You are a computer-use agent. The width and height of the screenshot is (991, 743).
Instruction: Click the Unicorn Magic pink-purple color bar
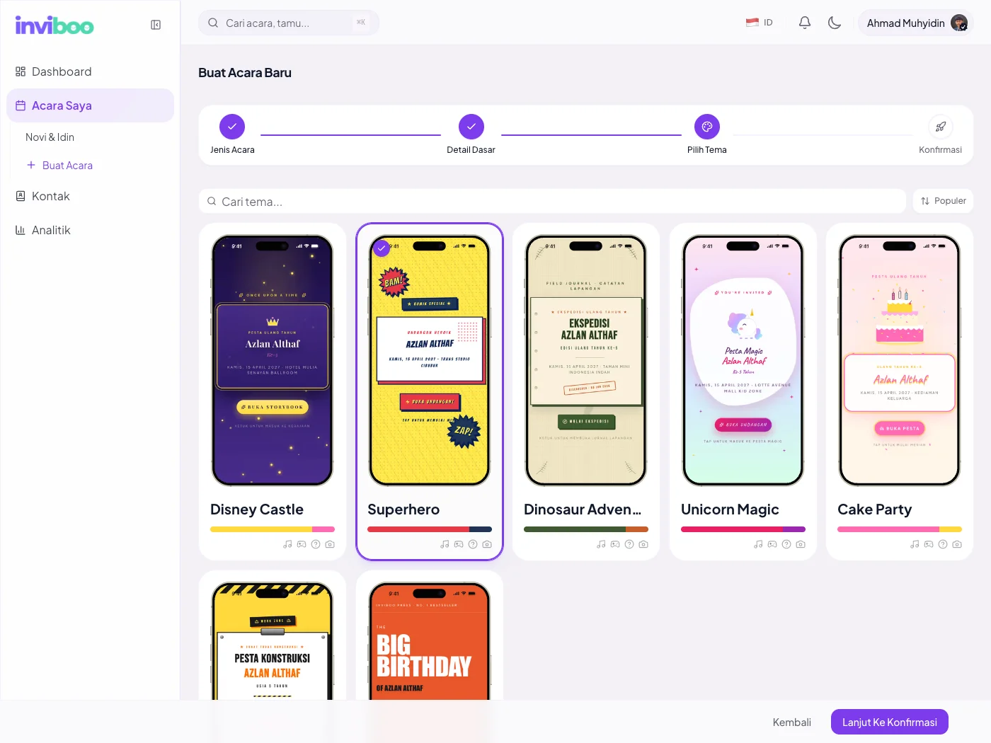743,529
